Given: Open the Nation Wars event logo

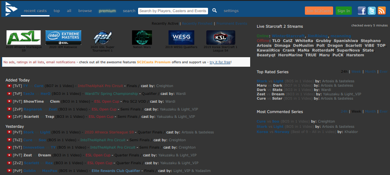Looking at the screenshot, I should click(142, 38).
